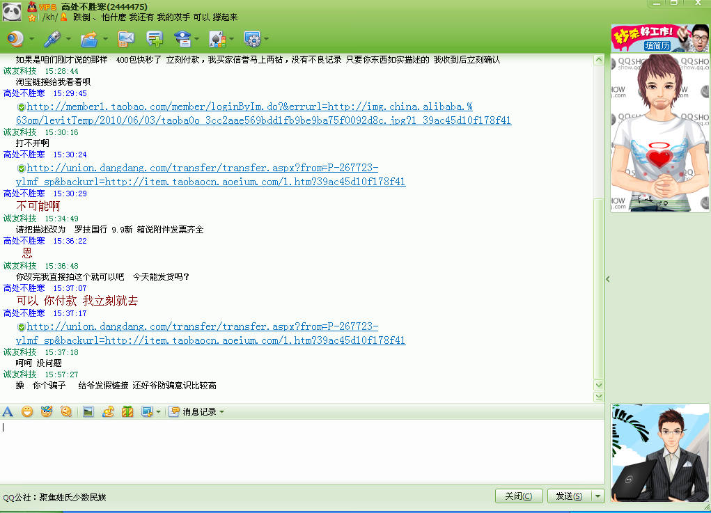Open the 发送 button options arrow
711x513 pixels.
(597, 496)
